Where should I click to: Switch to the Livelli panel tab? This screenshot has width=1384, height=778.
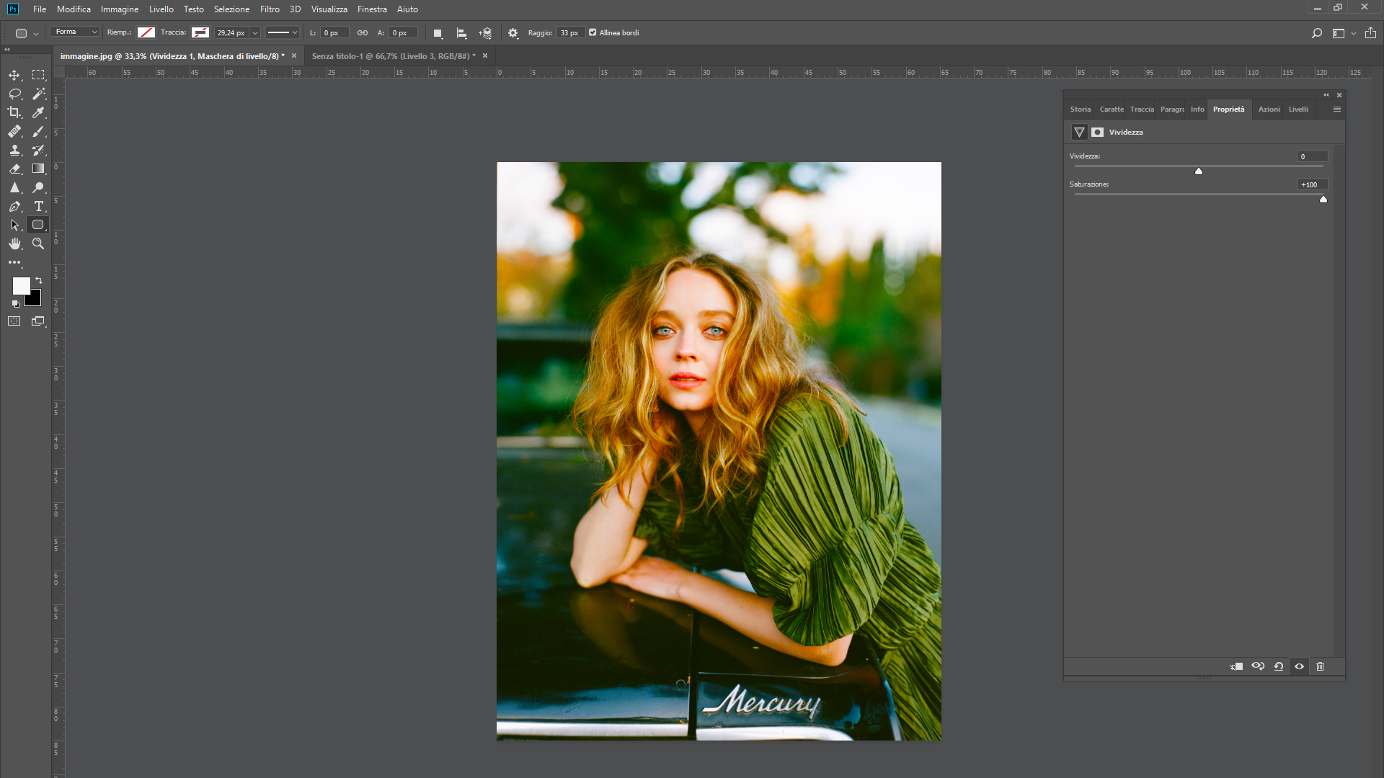[1298, 109]
